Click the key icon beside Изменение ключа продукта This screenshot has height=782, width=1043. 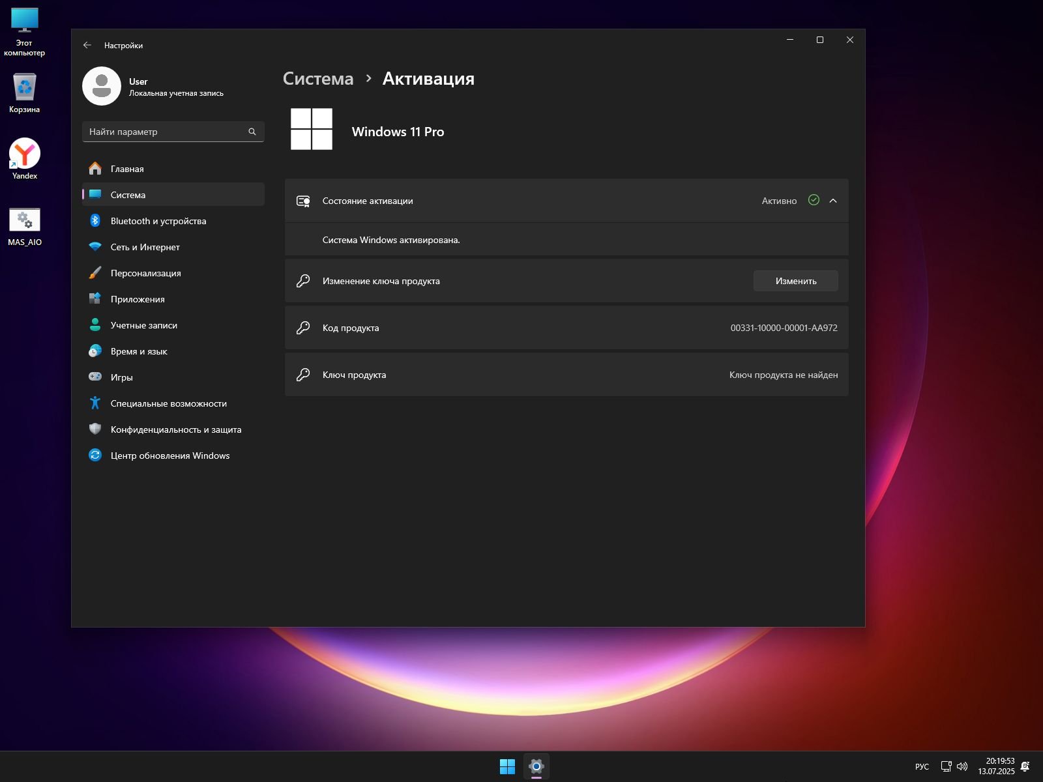click(x=303, y=281)
